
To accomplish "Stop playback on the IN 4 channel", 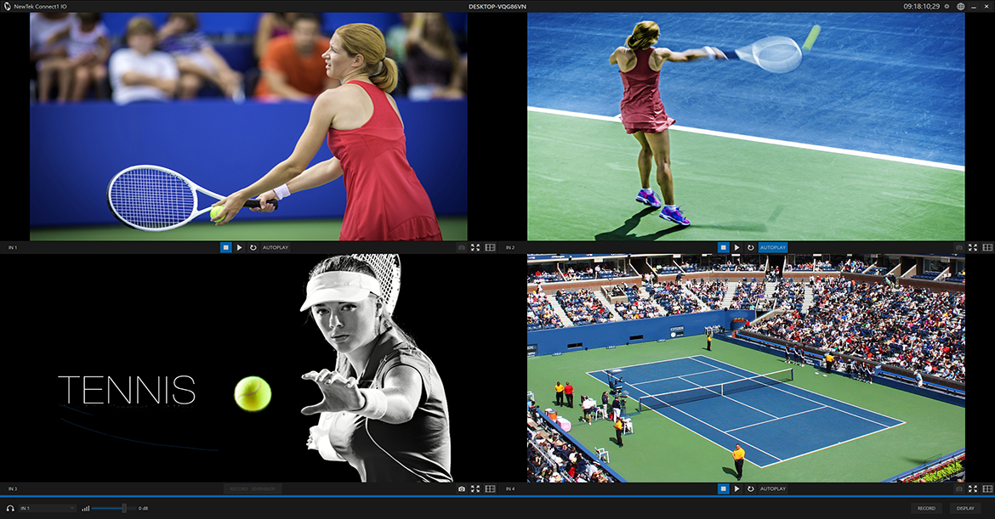I will click(723, 489).
